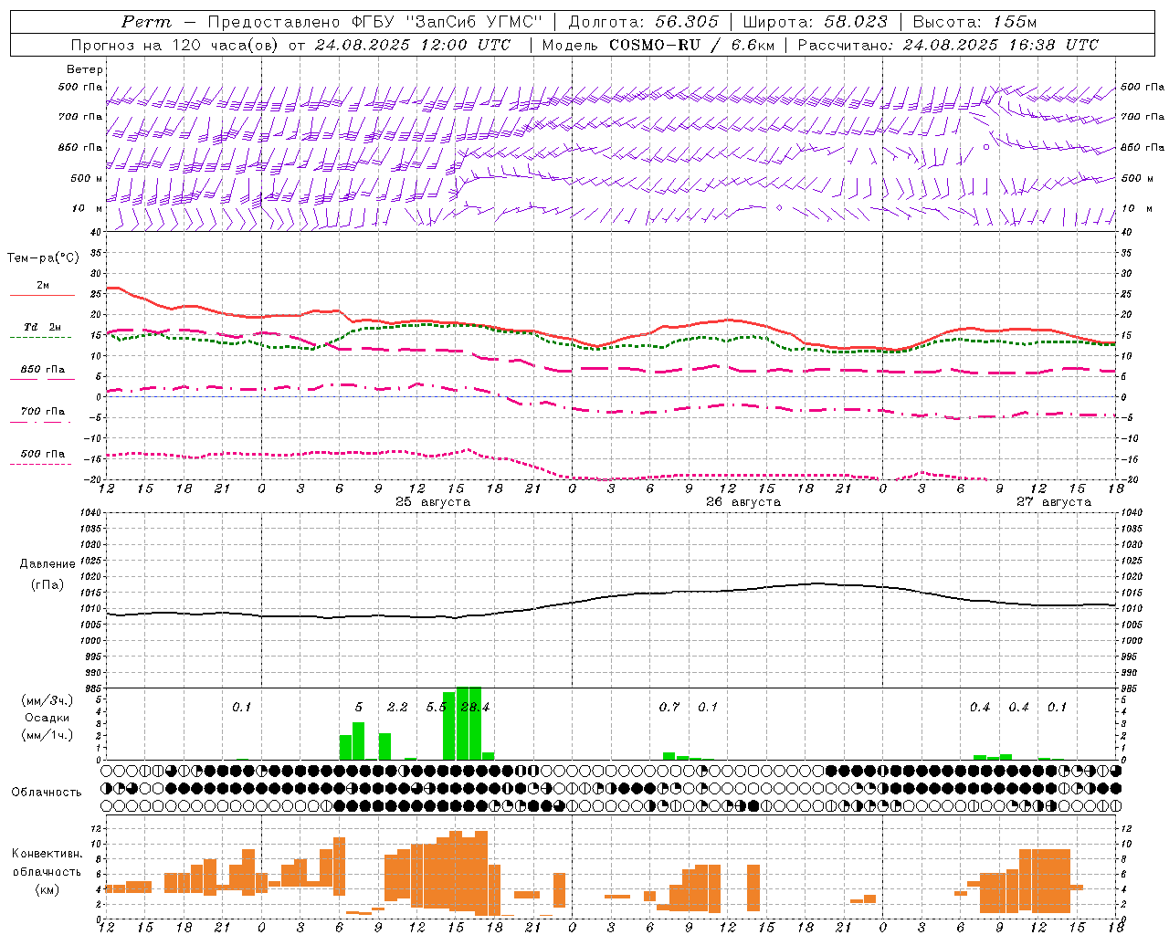Click the "25 августа" date label
This screenshot has width=1169, height=935.
pos(433,502)
